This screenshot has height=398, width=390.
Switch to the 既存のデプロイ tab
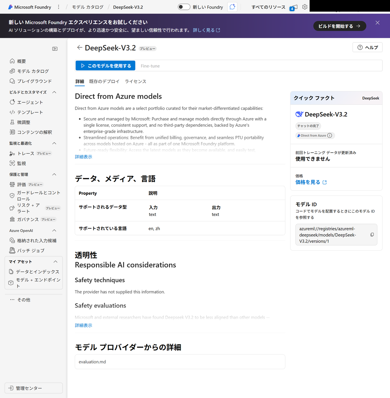pyautogui.click(x=104, y=81)
